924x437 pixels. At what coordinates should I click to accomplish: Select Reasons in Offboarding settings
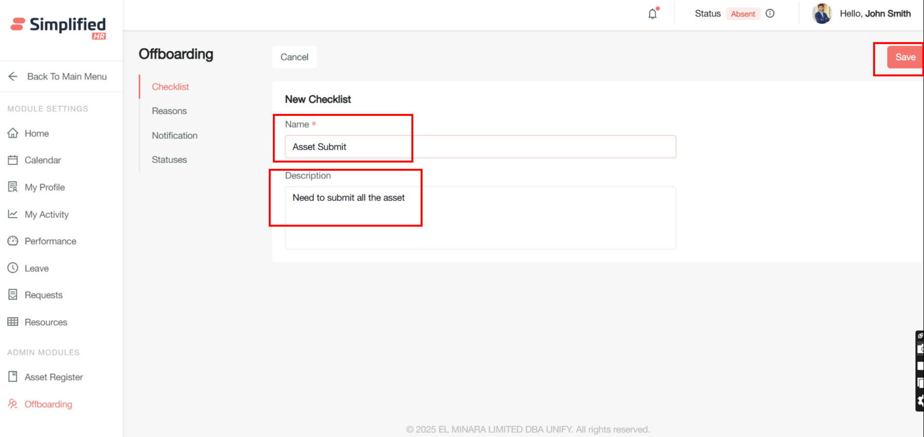(169, 111)
